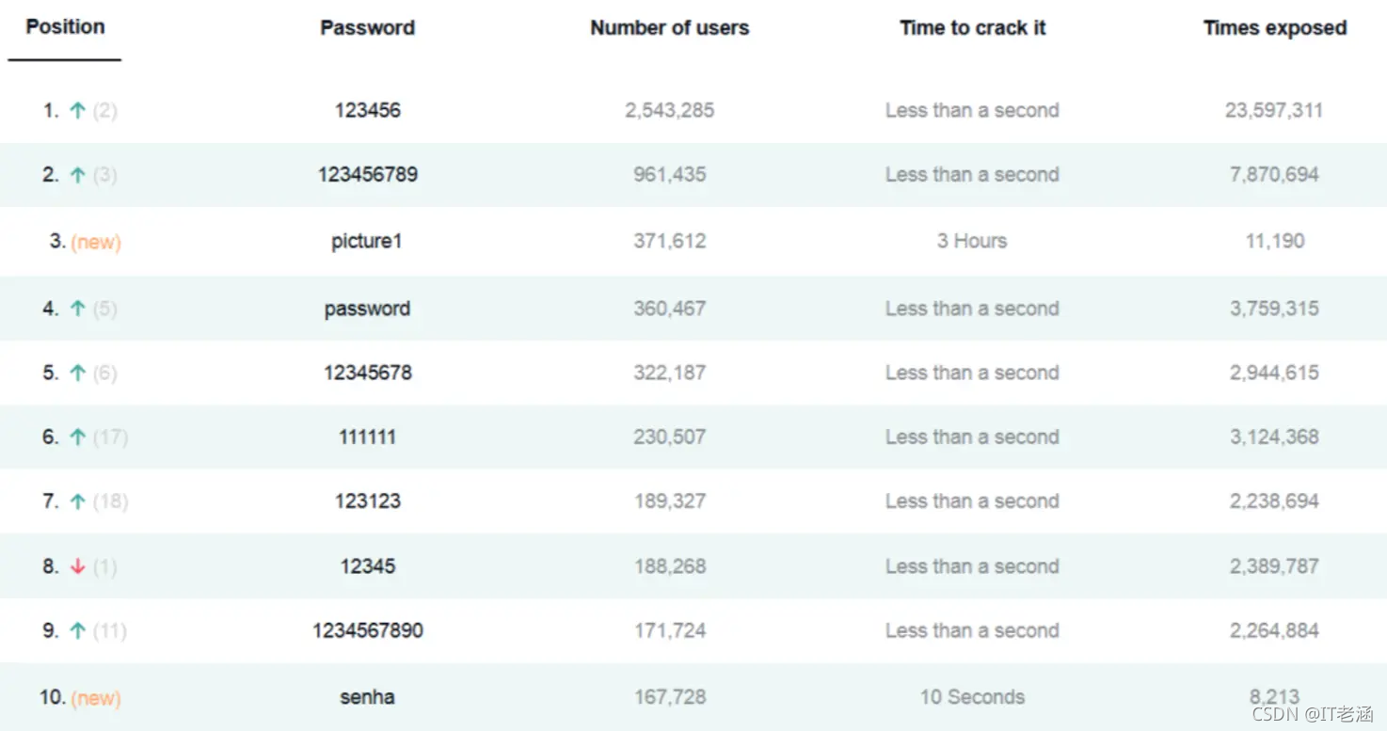Sort by the Password column header
Viewport: 1387px width, 731px height.
tap(367, 28)
